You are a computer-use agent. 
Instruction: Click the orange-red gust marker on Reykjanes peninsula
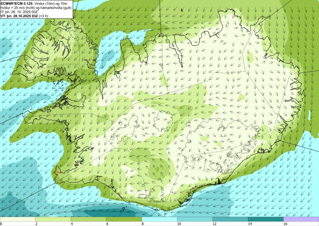click(x=58, y=172)
